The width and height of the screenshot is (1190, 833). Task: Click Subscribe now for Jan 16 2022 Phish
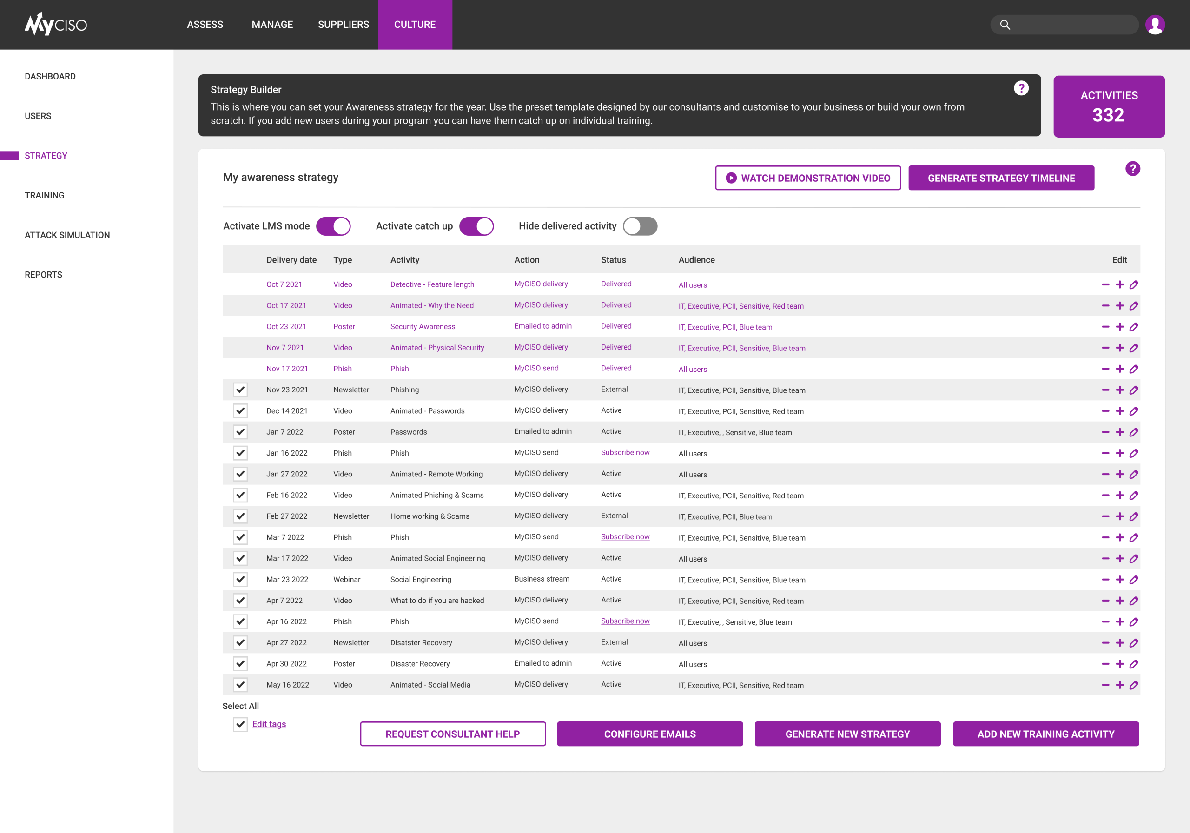coord(625,453)
